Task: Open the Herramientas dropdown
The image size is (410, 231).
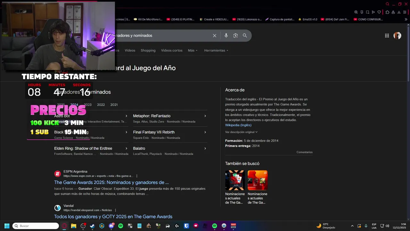Action: (x=216, y=50)
